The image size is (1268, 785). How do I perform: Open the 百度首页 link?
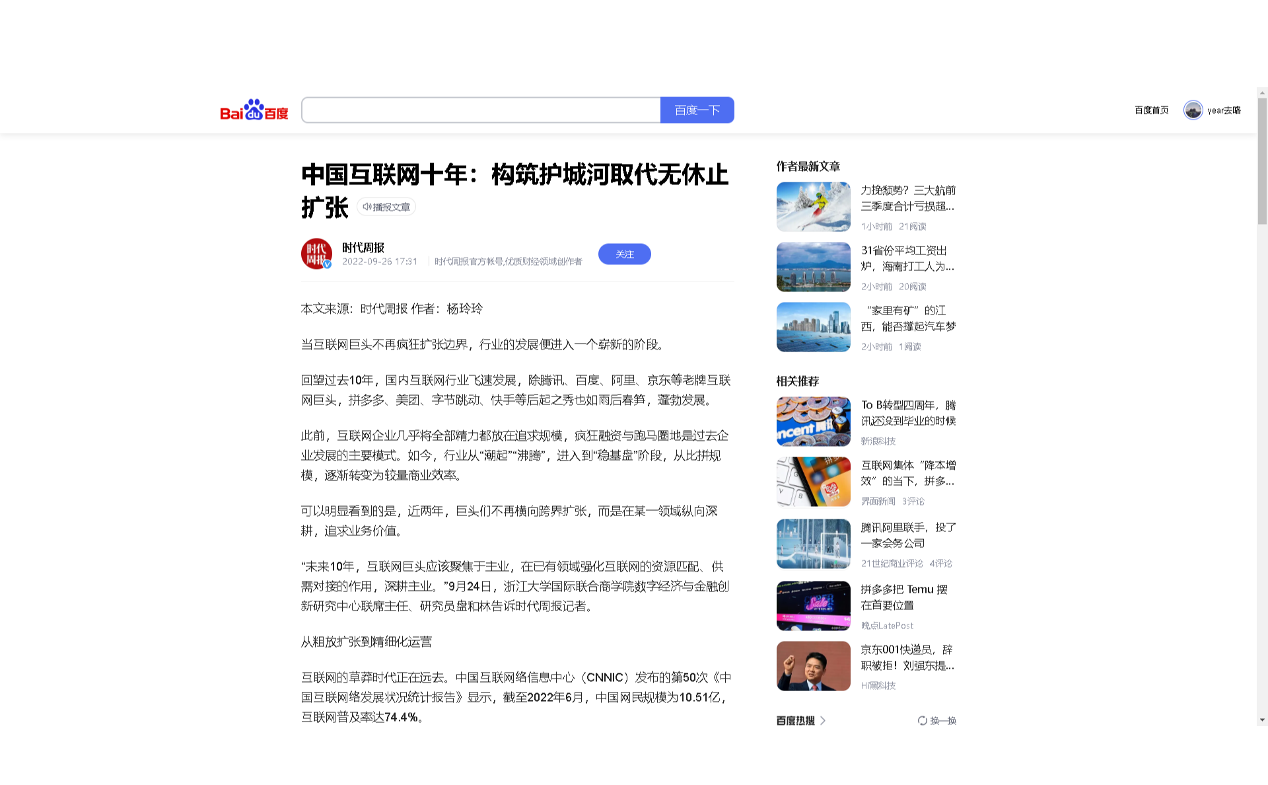point(1151,110)
